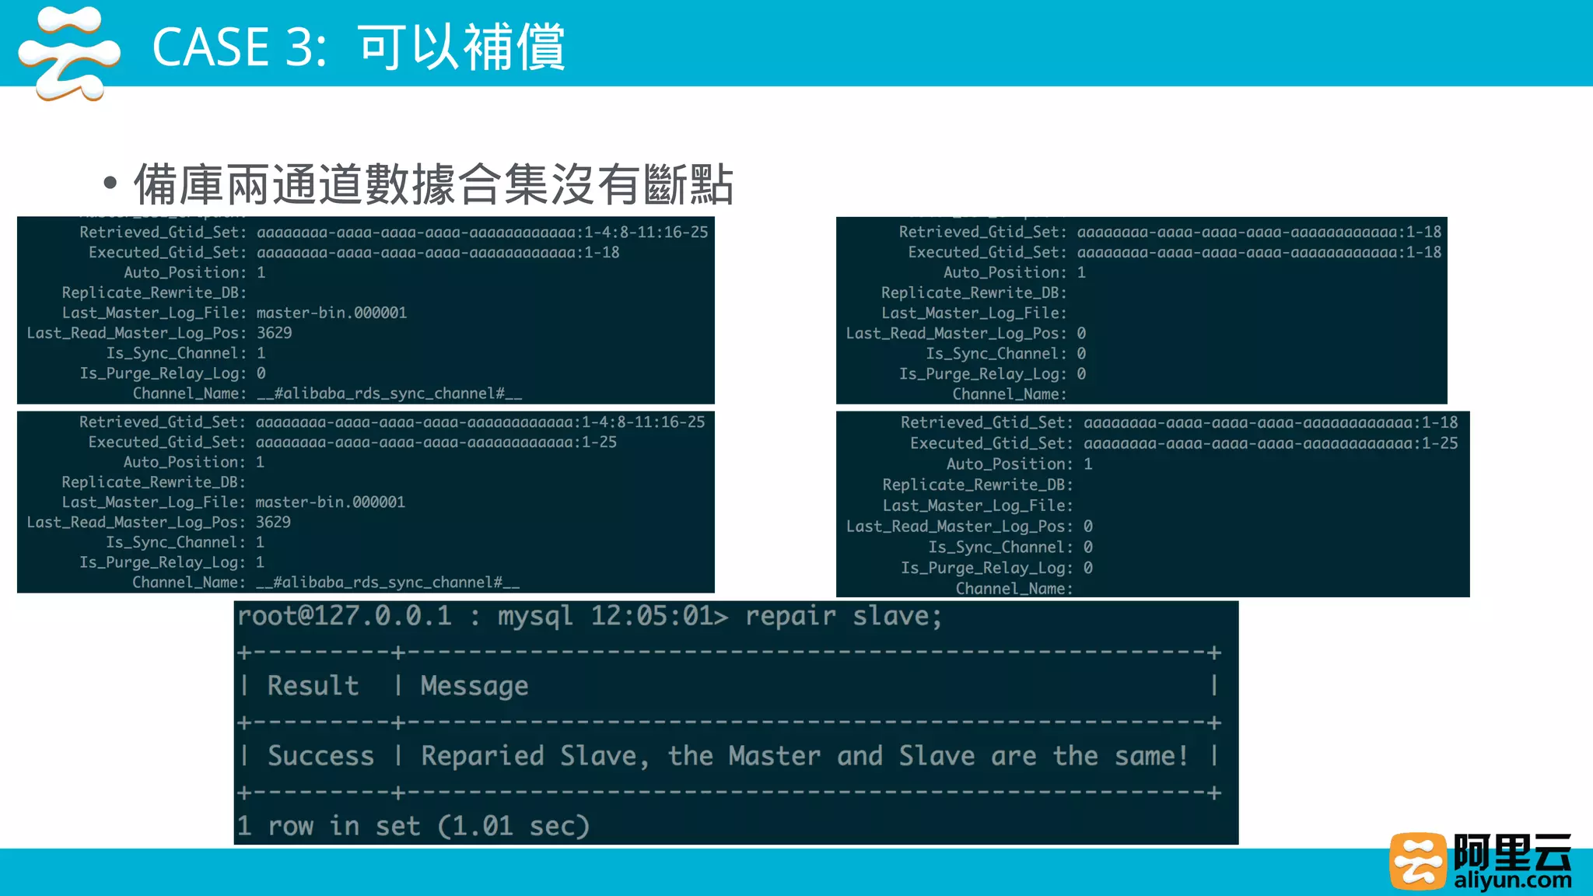Viewport: 1593px width, 896px height.
Task: Click the top-left terminal screenshot
Action: coord(366,311)
